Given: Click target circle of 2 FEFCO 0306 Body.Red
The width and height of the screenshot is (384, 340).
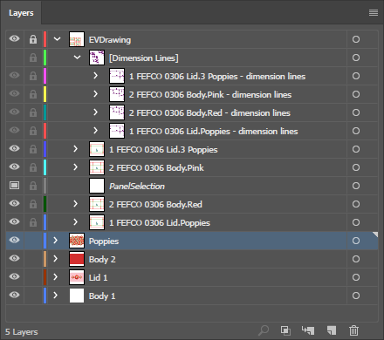Looking at the screenshot, I should (356, 204).
